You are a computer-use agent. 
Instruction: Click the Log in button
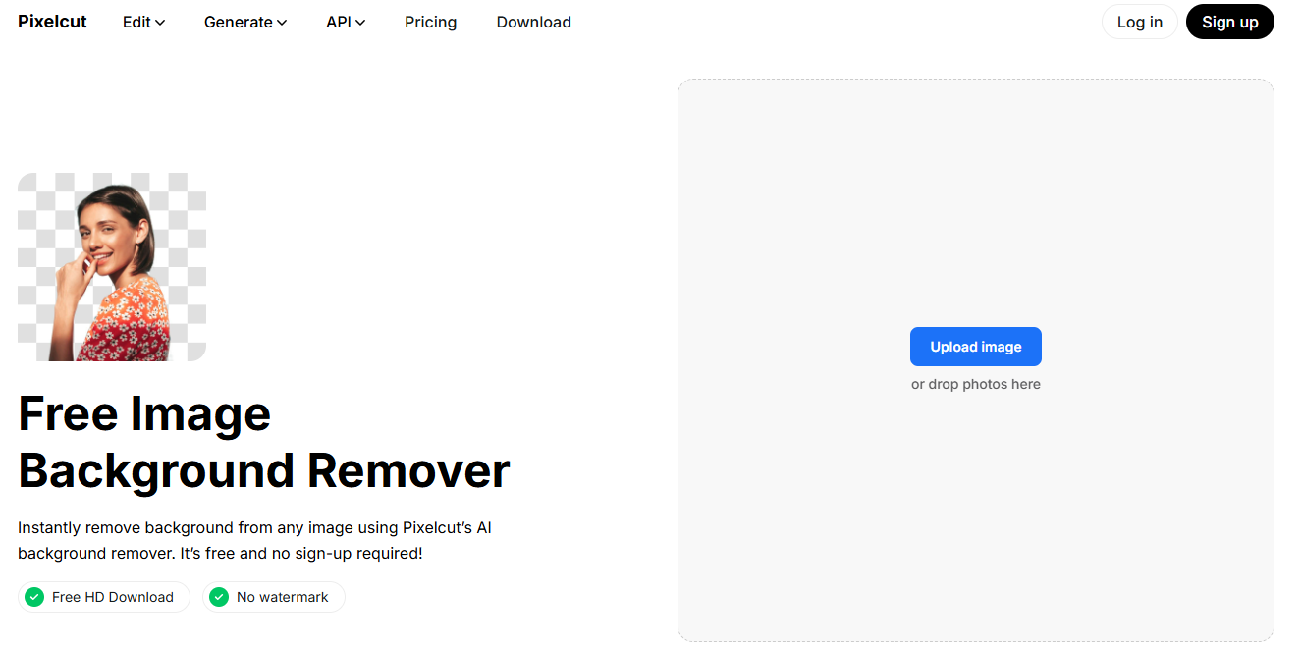(x=1139, y=22)
